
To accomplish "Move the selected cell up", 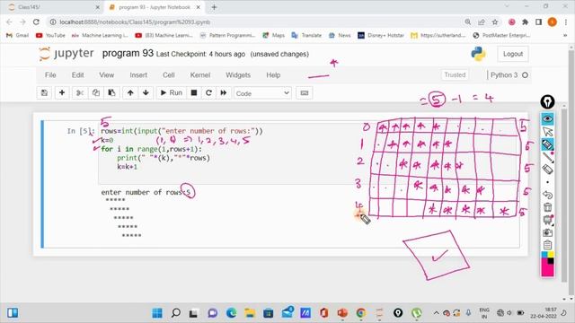I will tap(130, 93).
